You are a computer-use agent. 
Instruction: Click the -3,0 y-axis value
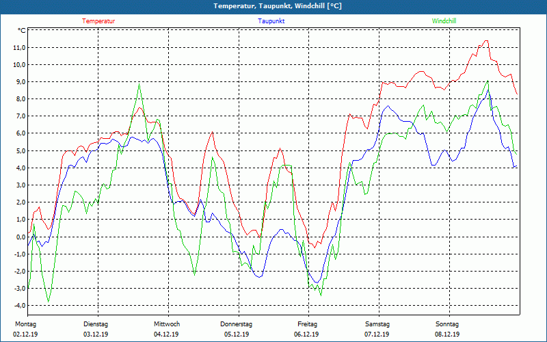(x=19, y=288)
